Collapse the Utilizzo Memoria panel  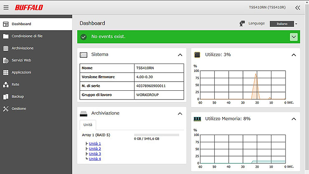[294, 119]
